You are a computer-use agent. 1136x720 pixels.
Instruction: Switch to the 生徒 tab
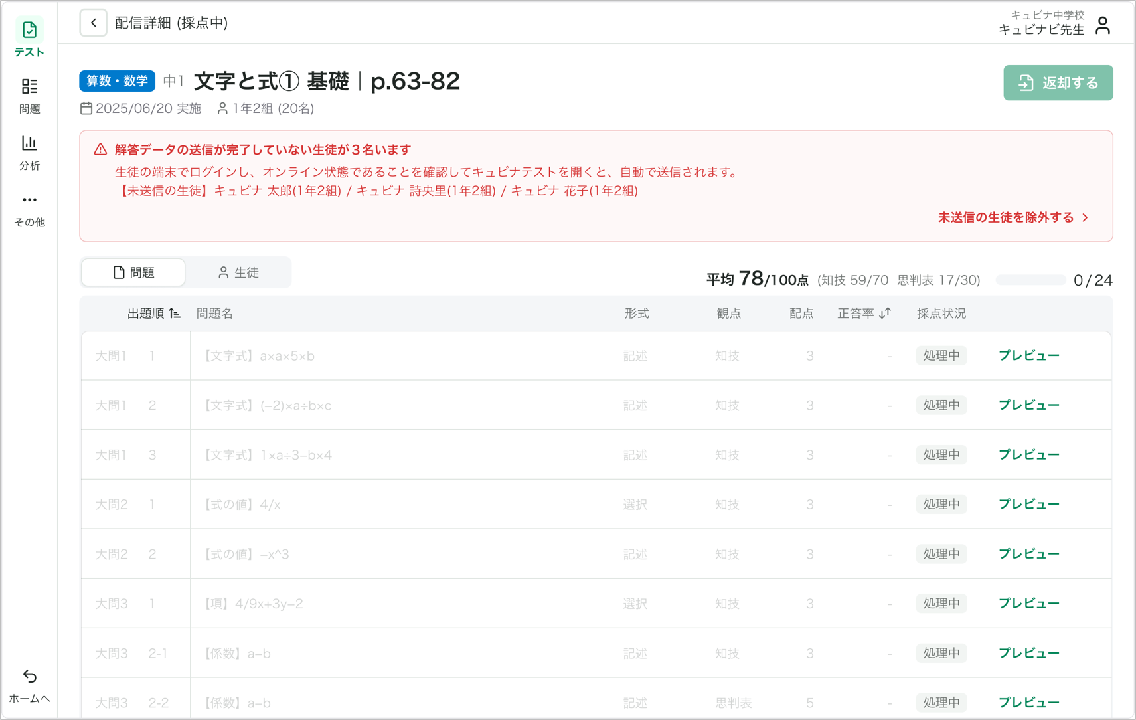point(238,272)
